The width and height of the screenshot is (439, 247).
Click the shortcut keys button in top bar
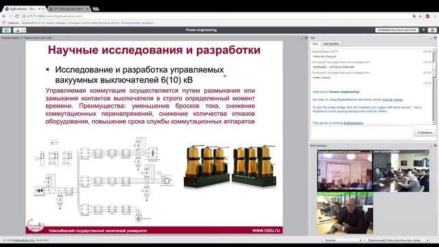396,30
